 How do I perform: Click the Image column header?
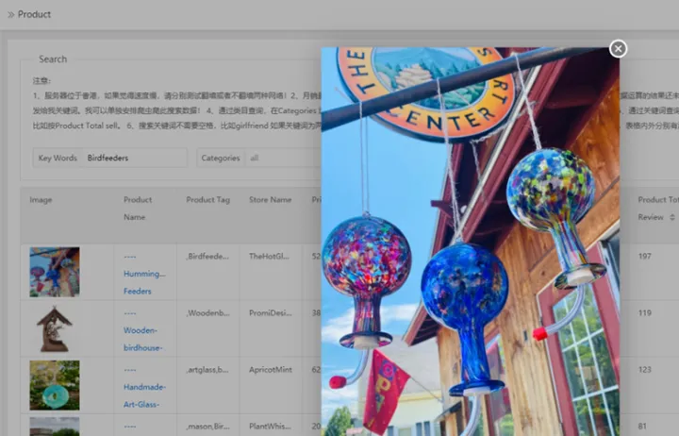tap(41, 200)
